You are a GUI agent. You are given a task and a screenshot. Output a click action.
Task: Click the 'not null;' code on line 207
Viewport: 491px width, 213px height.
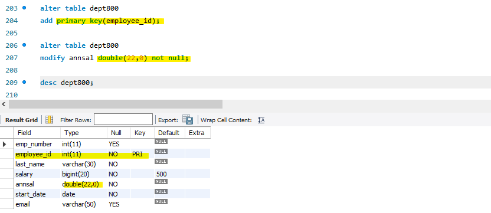171,58
